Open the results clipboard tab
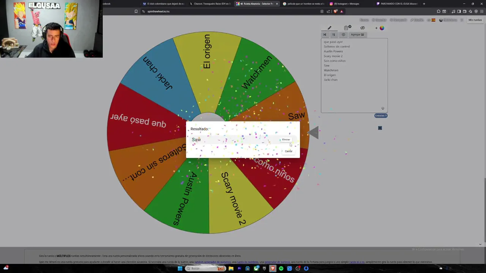Viewport: 486px width, 273px height. (x=347, y=28)
